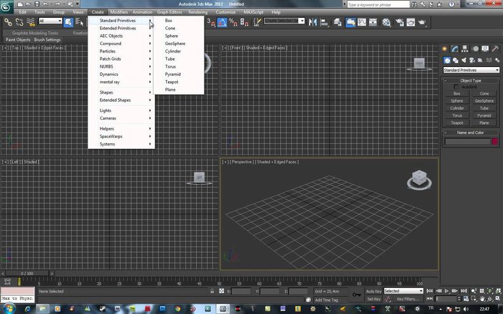Open the Standard Primitives dropdown in panel
The image size is (503, 314).
[471, 70]
